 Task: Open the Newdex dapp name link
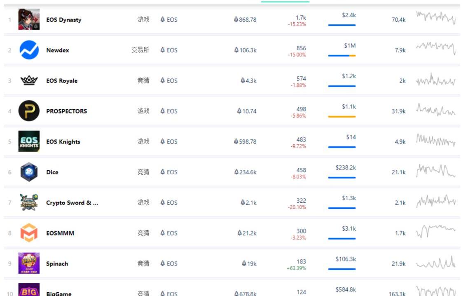click(x=58, y=50)
